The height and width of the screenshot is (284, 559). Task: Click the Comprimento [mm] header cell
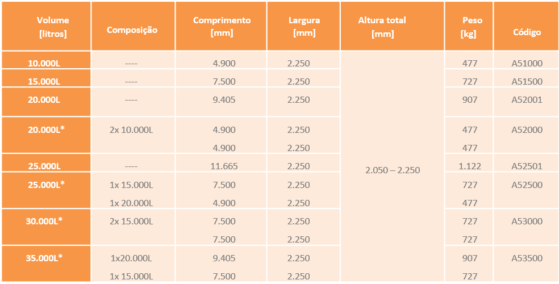click(x=222, y=27)
